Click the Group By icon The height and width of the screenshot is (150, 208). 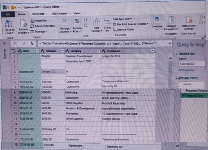click(107, 22)
